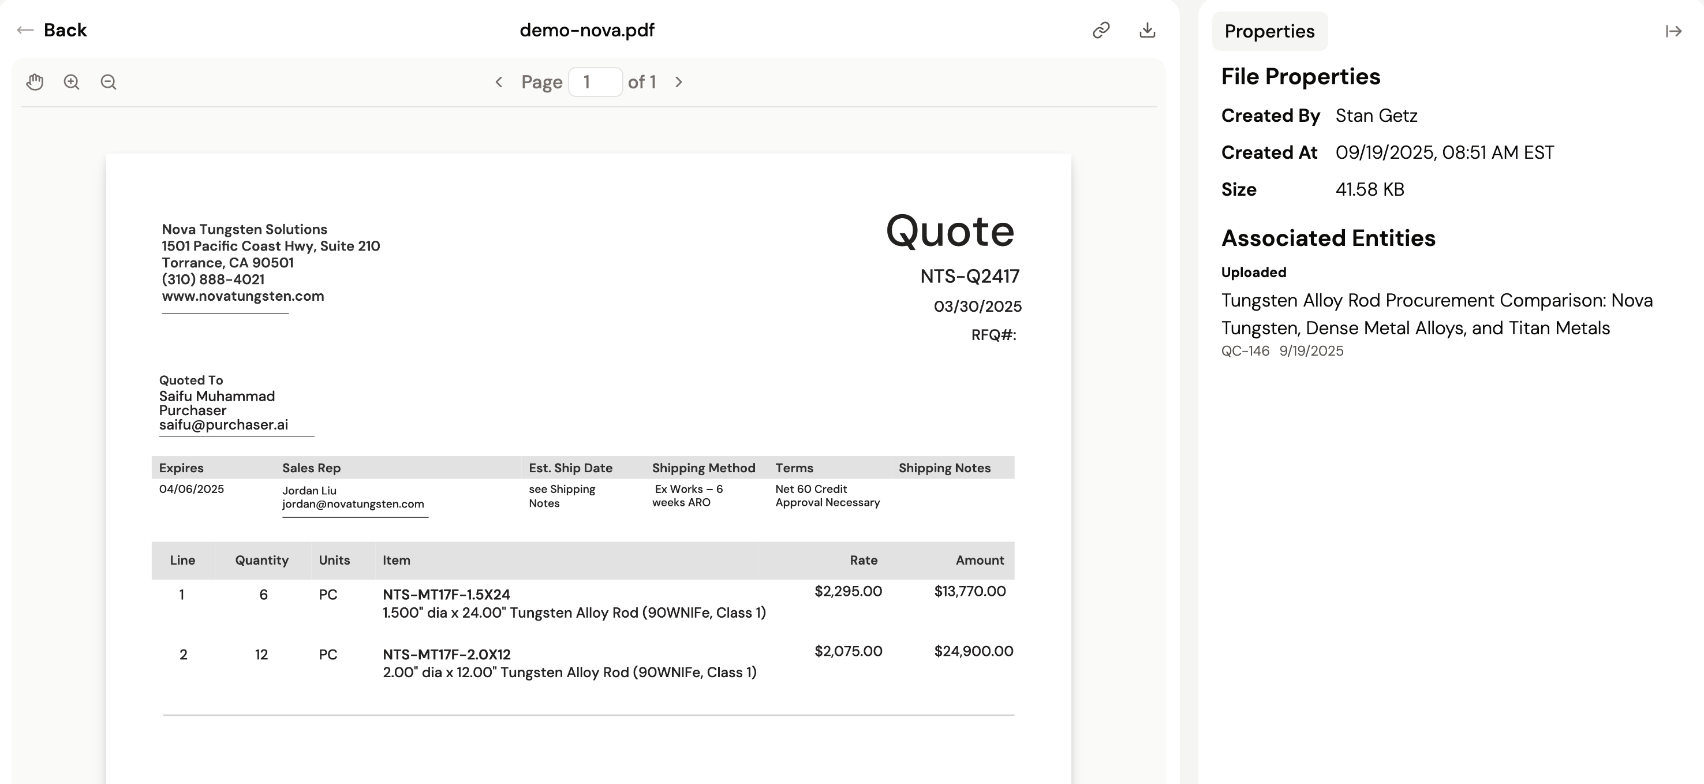Select the hand pan tool
Image resolution: width=1704 pixels, height=784 pixels.
(35, 82)
